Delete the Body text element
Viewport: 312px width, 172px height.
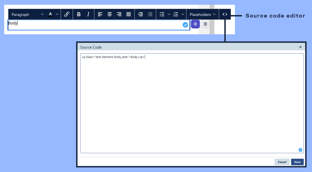(205, 24)
